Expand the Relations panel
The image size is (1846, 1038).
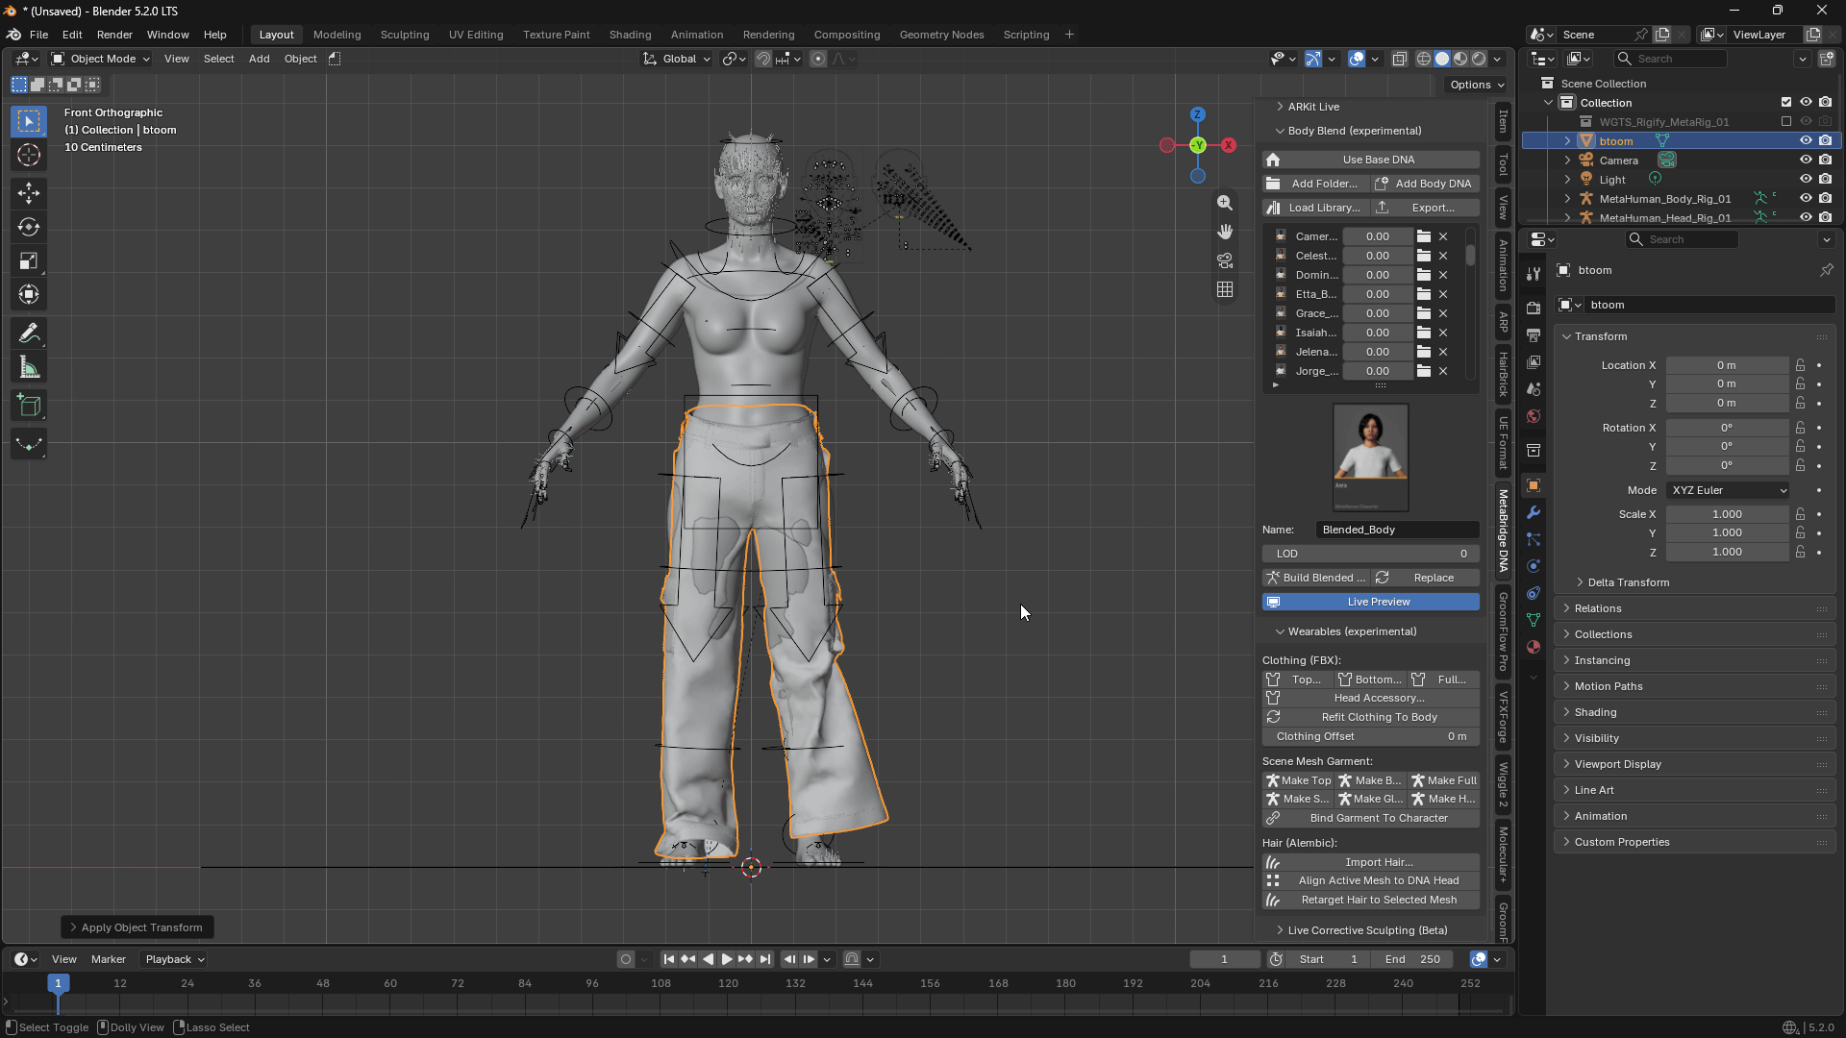(x=1694, y=608)
